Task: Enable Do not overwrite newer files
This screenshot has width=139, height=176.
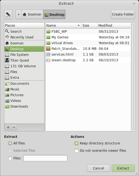Action: click(77, 151)
